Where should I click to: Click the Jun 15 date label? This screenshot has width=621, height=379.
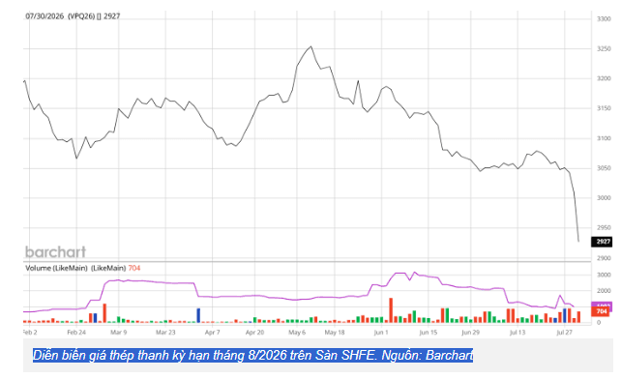tap(429, 333)
